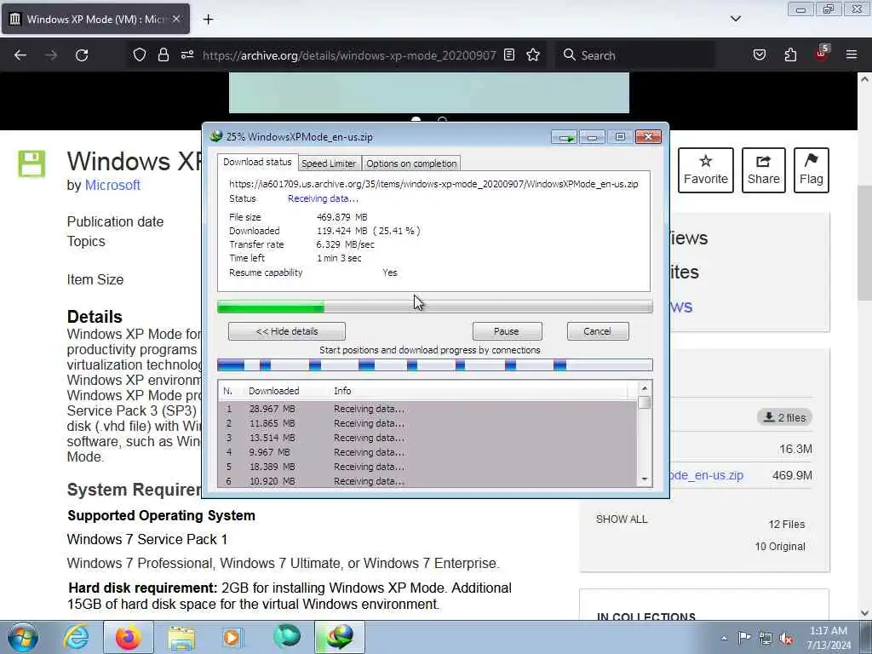872x654 pixels.
Task: Open the browser extensions puzzle icon
Action: point(790,54)
